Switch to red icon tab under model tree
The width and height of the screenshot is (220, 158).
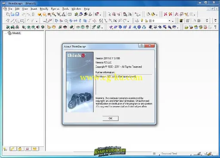27,149
